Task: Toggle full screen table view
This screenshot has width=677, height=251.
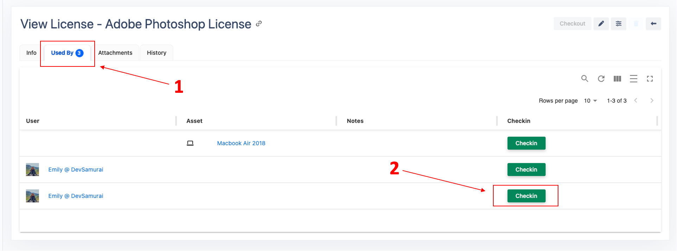Action: (650, 79)
